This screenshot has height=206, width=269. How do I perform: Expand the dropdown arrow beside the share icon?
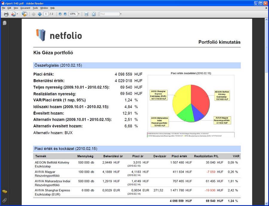point(17,14)
